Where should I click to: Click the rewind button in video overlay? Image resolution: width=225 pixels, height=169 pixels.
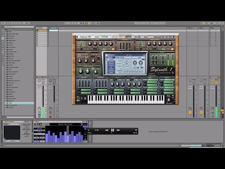coord(106,130)
